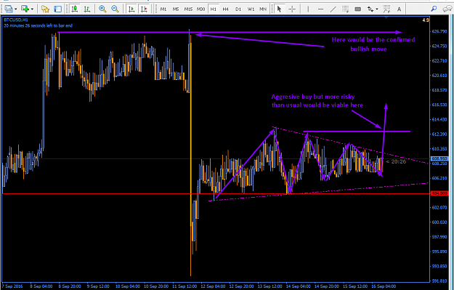Open the chat bubbles icon

click(x=447, y=9)
